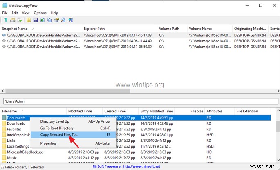Open the Help menu
The height and width of the screenshot is (170, 280).
click(x=54, y=13)
